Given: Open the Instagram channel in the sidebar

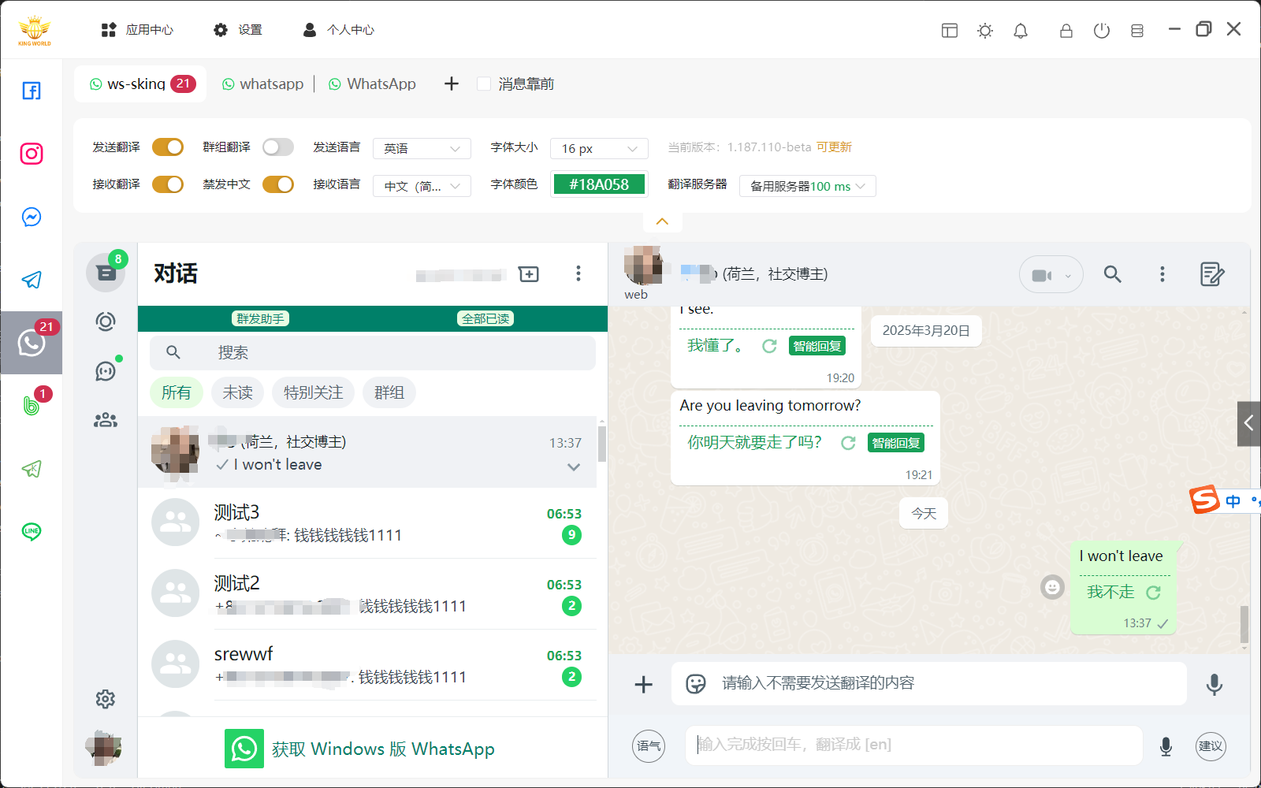Looking at the screenshot, I should (x=32, y=154).
